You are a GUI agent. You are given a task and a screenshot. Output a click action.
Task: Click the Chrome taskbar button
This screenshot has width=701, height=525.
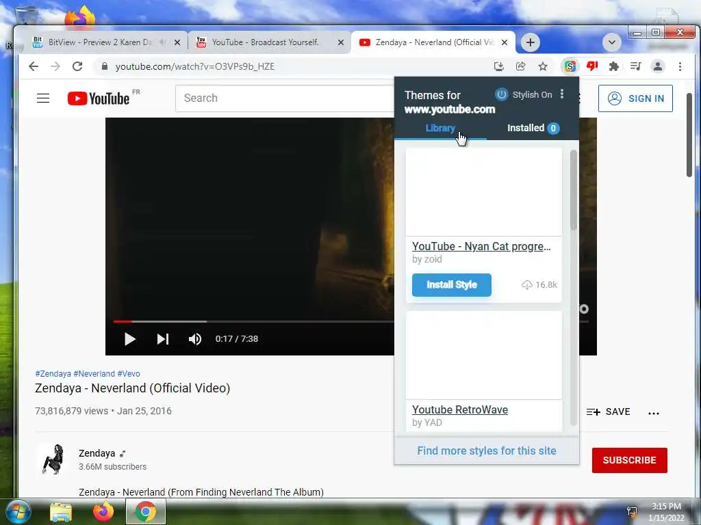click(x=146, y=511)
